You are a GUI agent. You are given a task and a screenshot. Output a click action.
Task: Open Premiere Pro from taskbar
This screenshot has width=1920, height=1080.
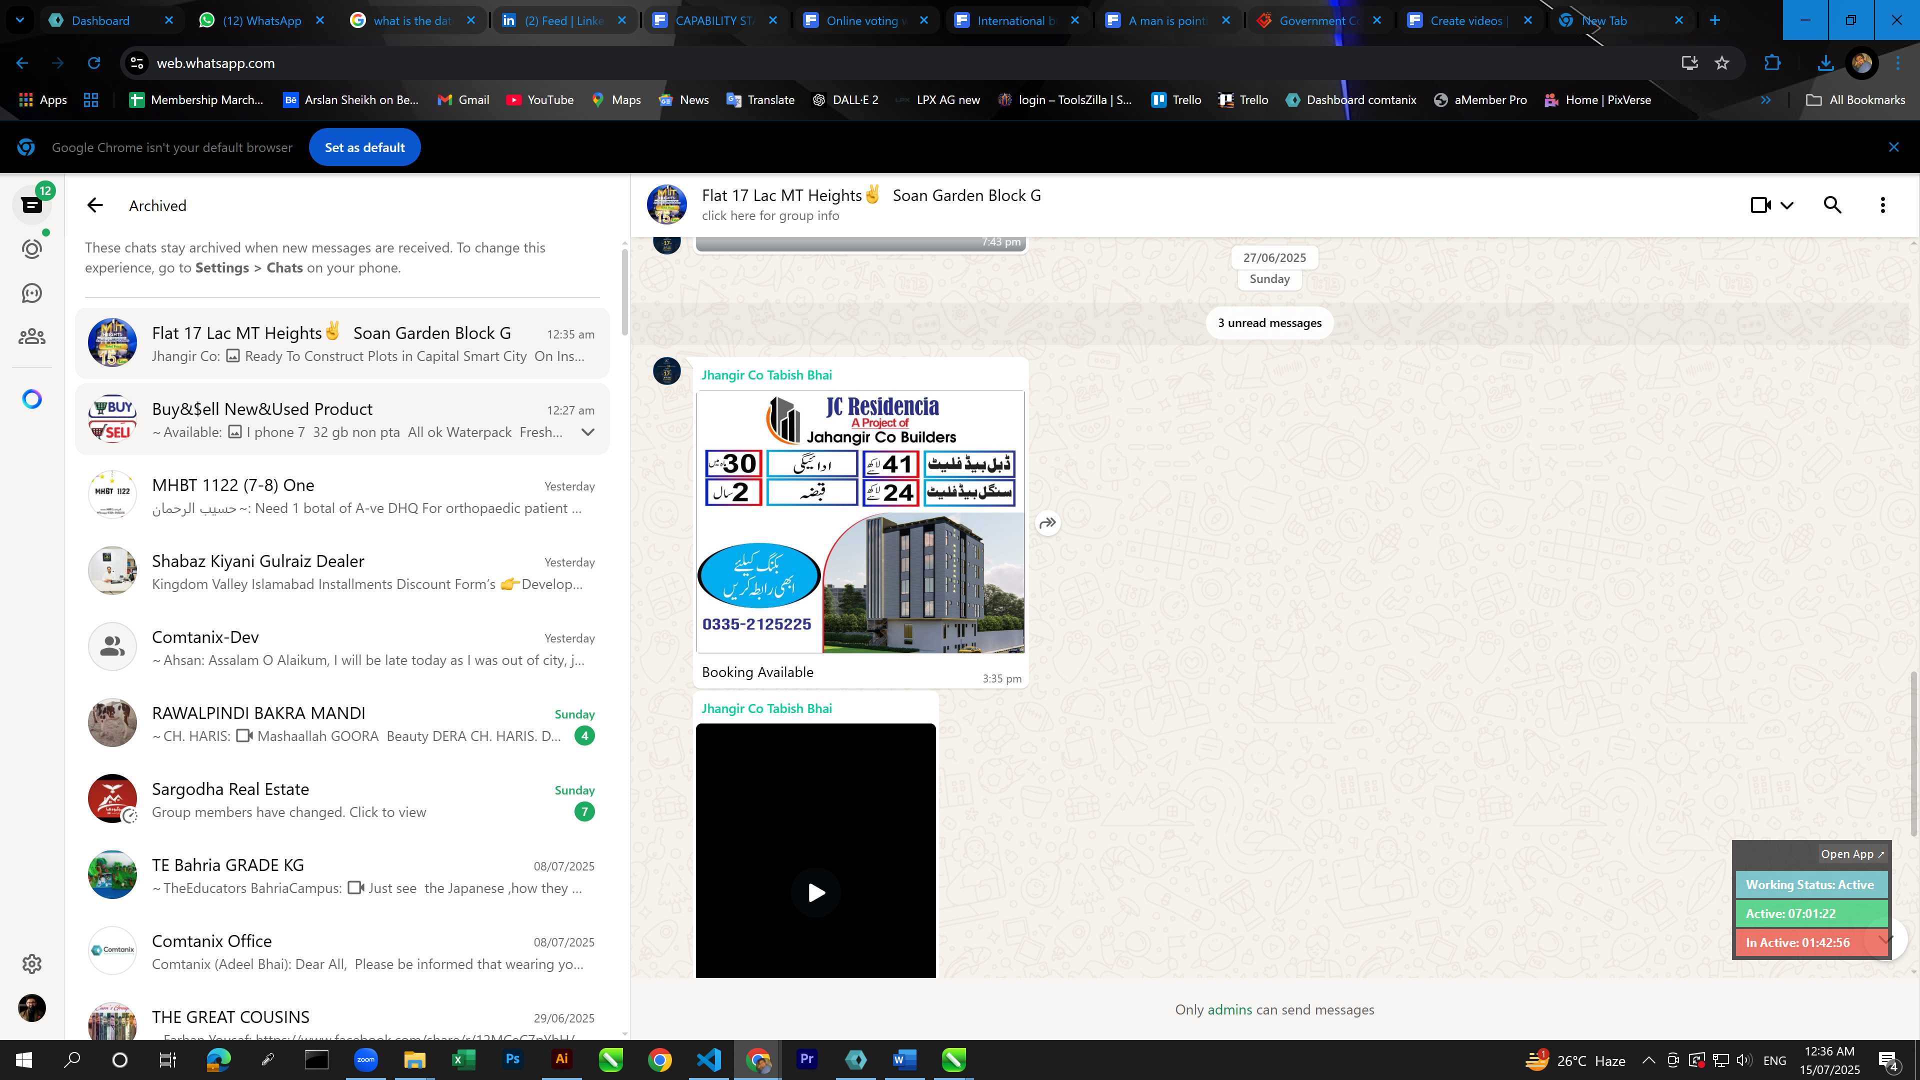pyautogui.click(x=806, y=1059)
